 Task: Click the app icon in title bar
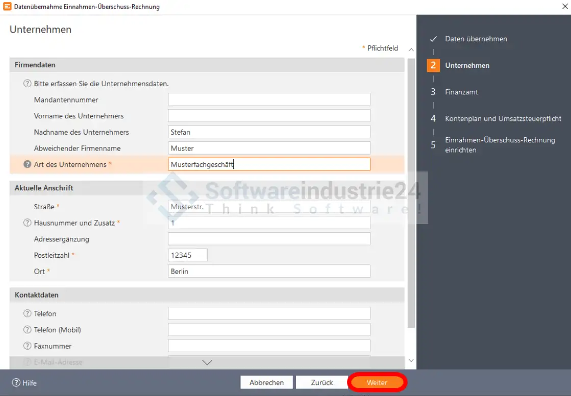[x=7, y=7]
